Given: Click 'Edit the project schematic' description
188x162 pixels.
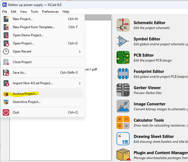Looking at the screenshot, I should [152, 28].
